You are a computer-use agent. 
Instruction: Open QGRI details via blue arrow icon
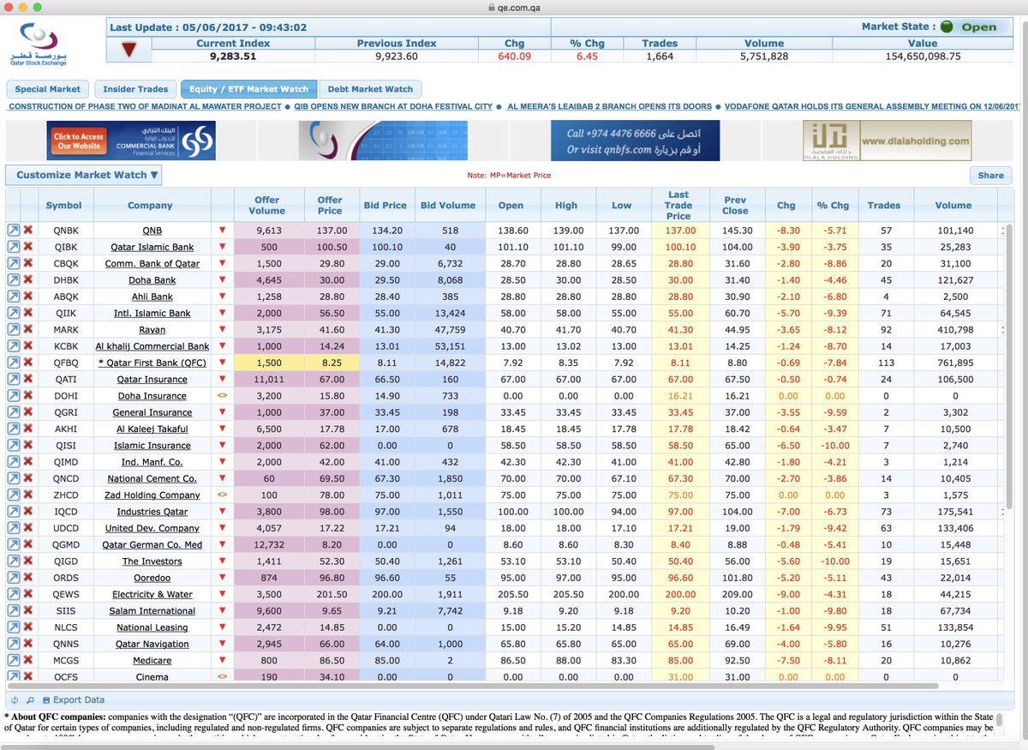14,412
